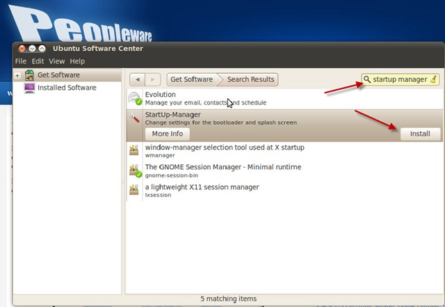Click the magnifier icon in search box
445x307 pixels.
pyautogui.click(x=367, y=79)
